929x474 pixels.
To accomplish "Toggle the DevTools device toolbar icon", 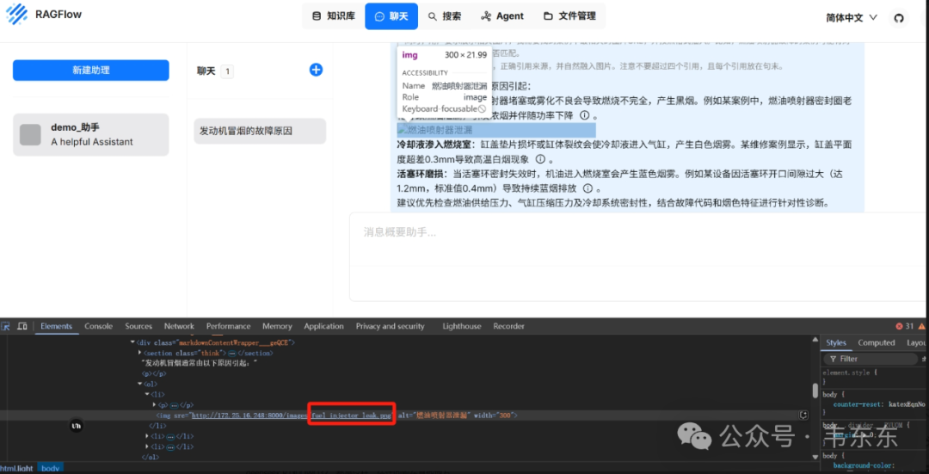I will point(22,327).
